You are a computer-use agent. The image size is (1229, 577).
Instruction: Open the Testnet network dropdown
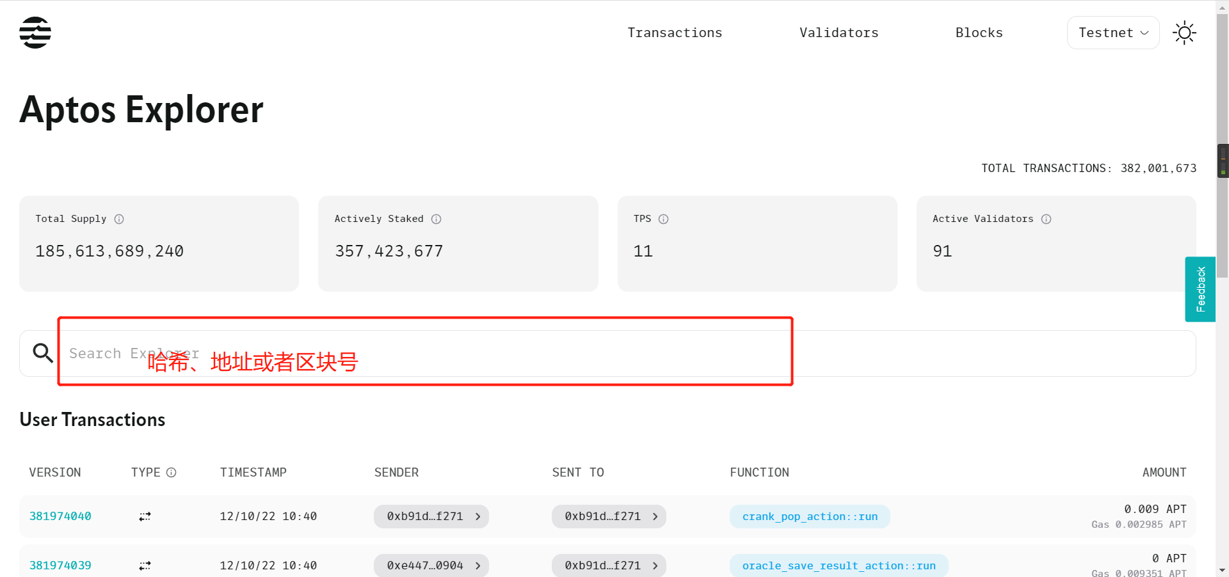(x=1113, y=33)
